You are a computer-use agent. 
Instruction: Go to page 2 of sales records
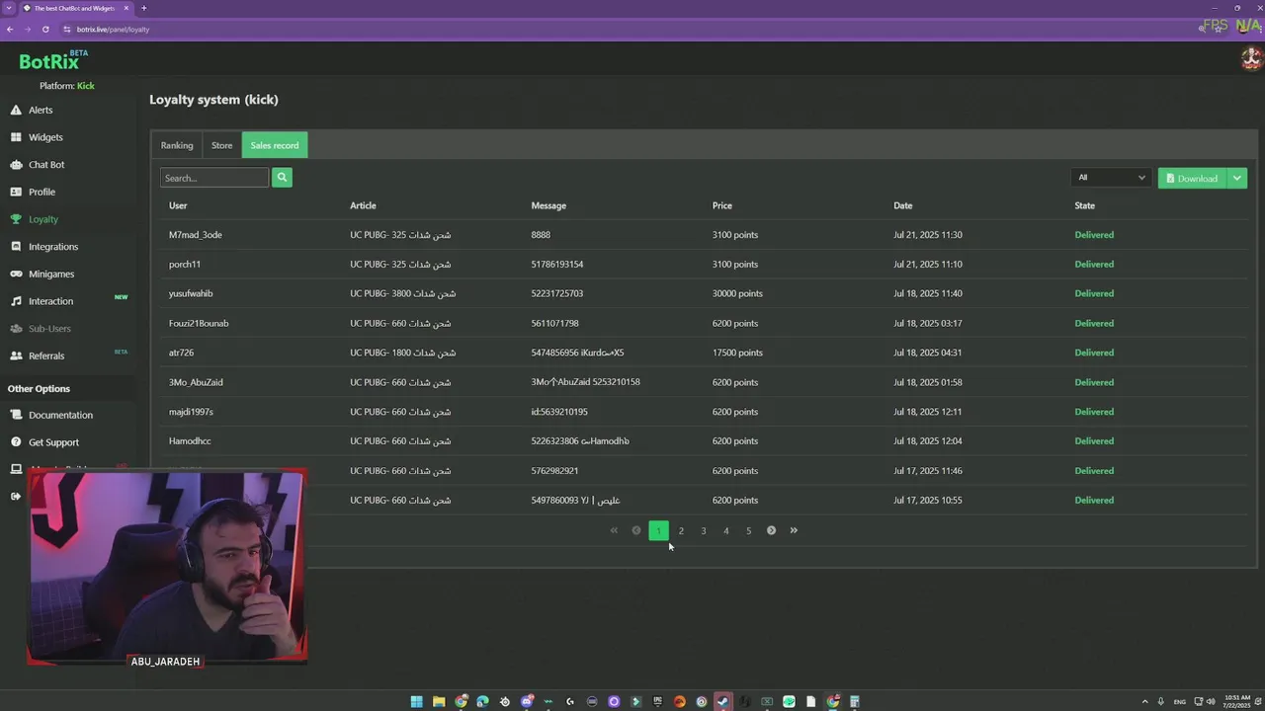[x=681, y=530]
